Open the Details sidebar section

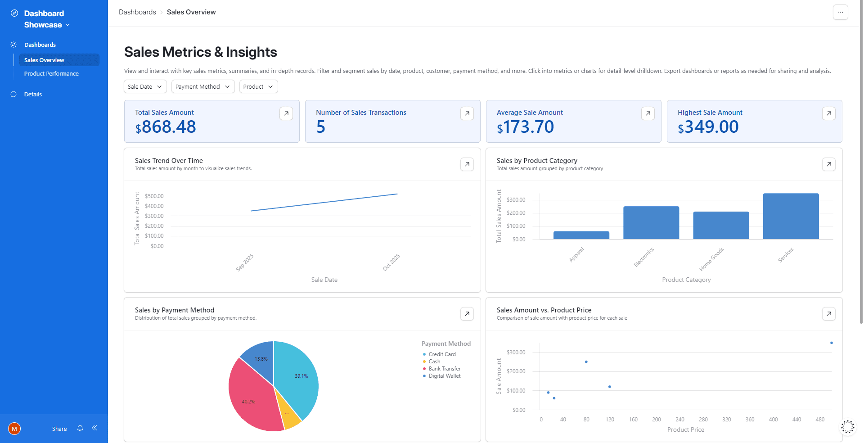(33, 95)
